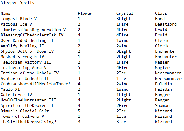Click the Name column header
The height and width of the screenshot is (131, 184).
[x=5, y=14]
